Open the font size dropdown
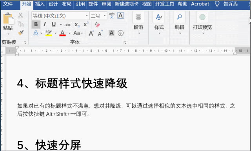 (x=105, y=16)
